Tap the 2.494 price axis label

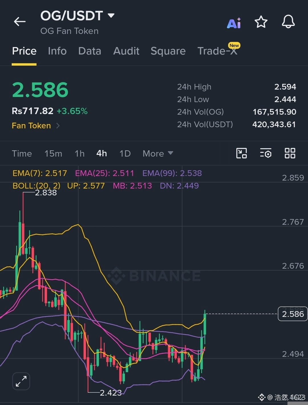pos(293,354)
